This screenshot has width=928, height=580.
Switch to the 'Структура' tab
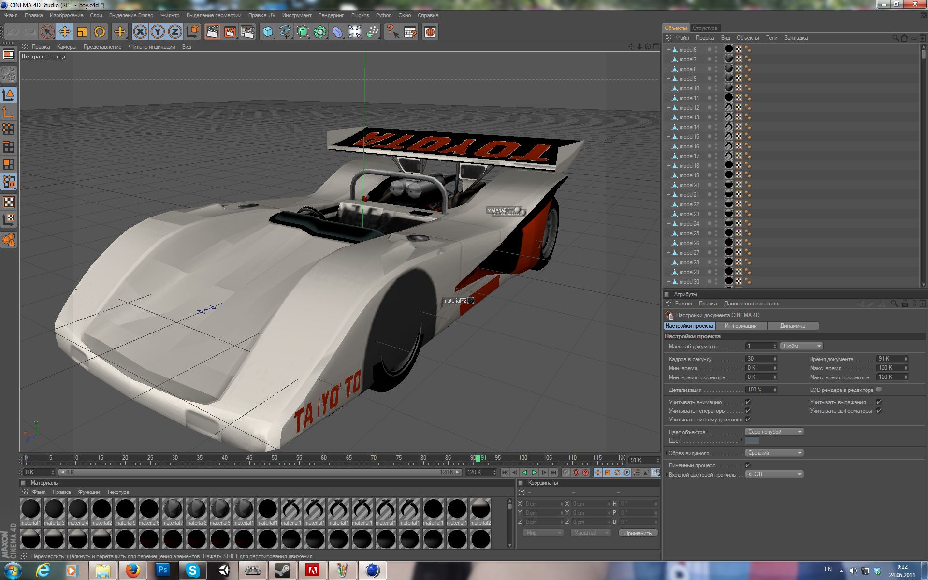705,28
